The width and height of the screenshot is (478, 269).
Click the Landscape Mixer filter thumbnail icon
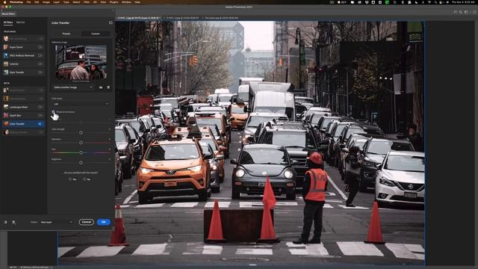pos(6,107)
